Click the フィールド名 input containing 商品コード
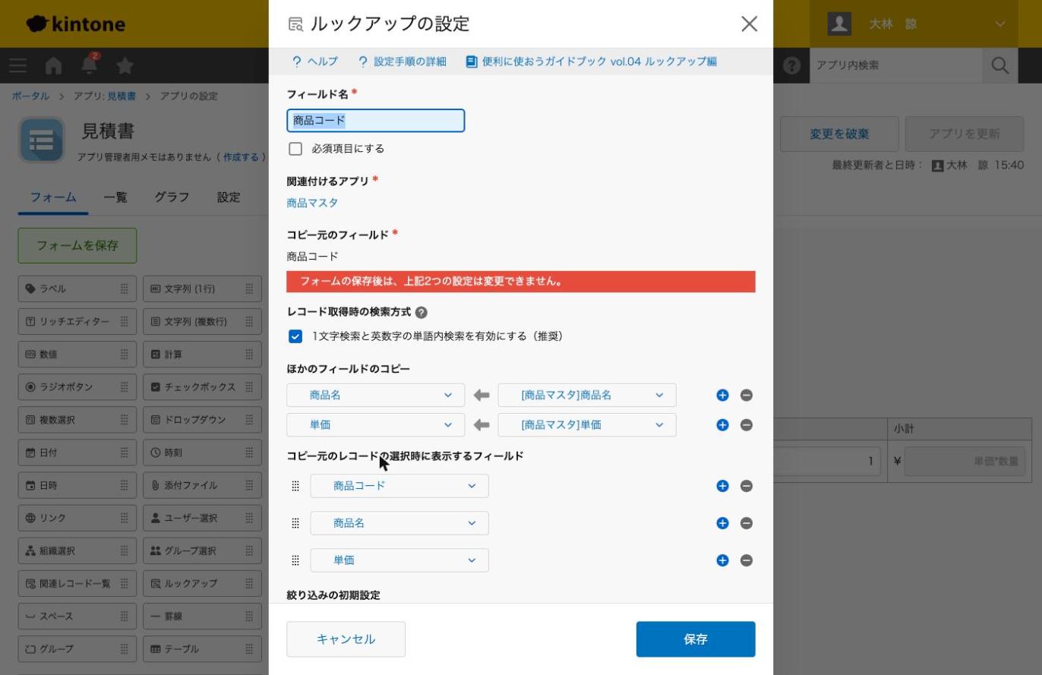1042x675 pixels. click(376, 121)
